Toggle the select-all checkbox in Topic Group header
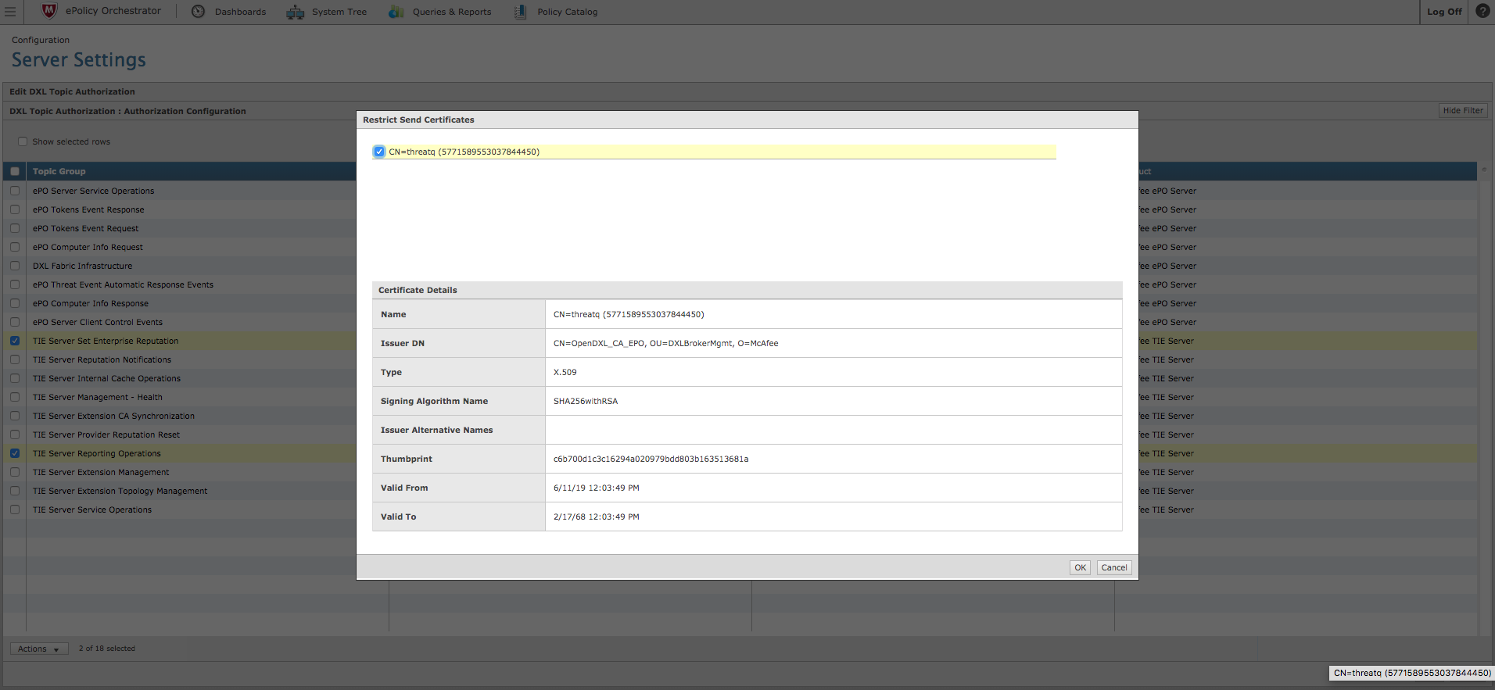 tap(15, 171)
